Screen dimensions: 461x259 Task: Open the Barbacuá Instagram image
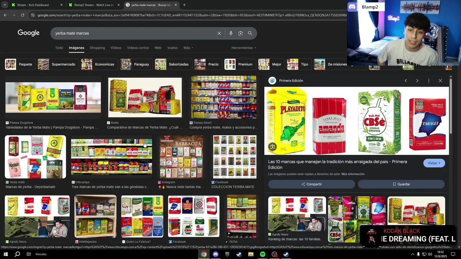tap(181, 157)
